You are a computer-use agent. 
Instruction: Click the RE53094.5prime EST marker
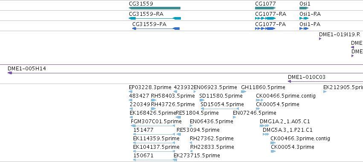pyautogui.click(x=178, y=134)
